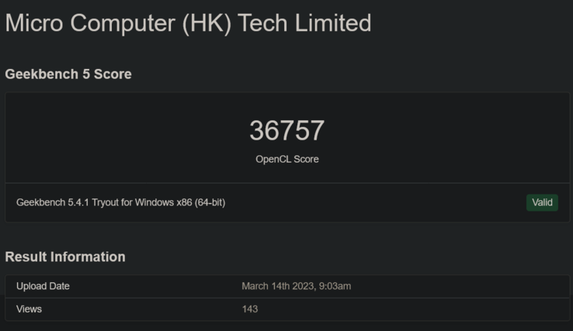The width and height of the screenshot is (573, 331).
Task: Click the word "Date" in Upload Date row
Action: [x=58, y=286]
